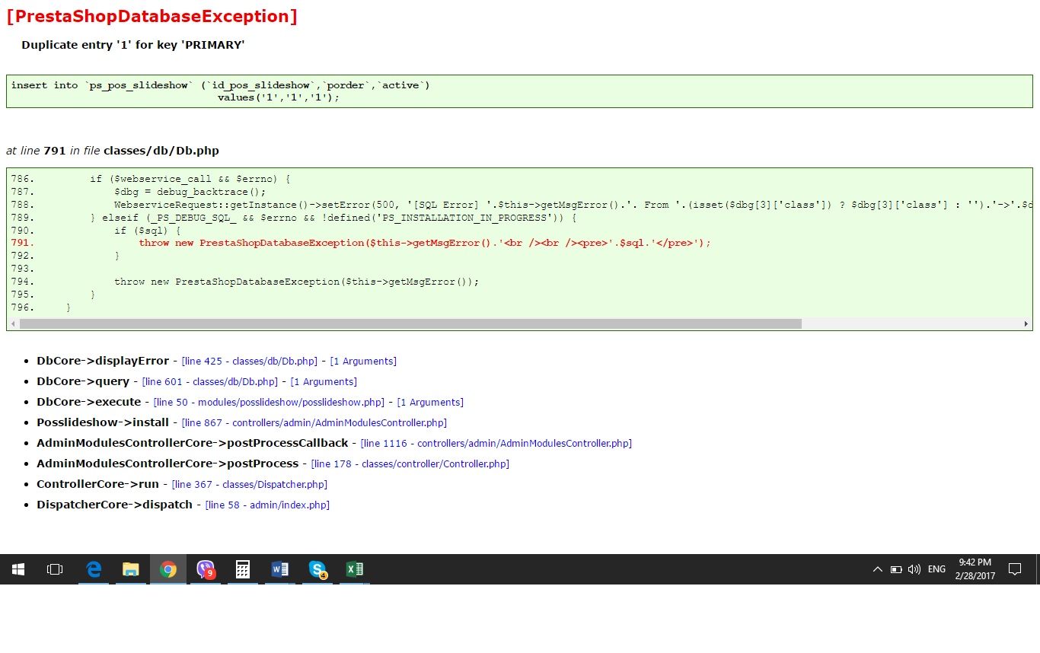
Task: Click the code box scroll-left arrow
Action: click(13, 324)
